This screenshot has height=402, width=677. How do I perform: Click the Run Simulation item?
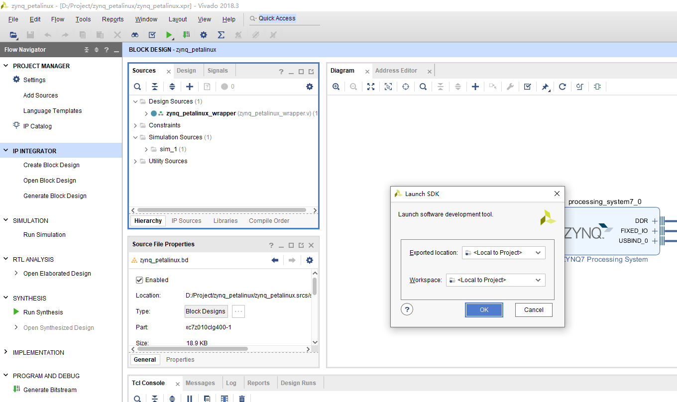(x=44, y=235)
